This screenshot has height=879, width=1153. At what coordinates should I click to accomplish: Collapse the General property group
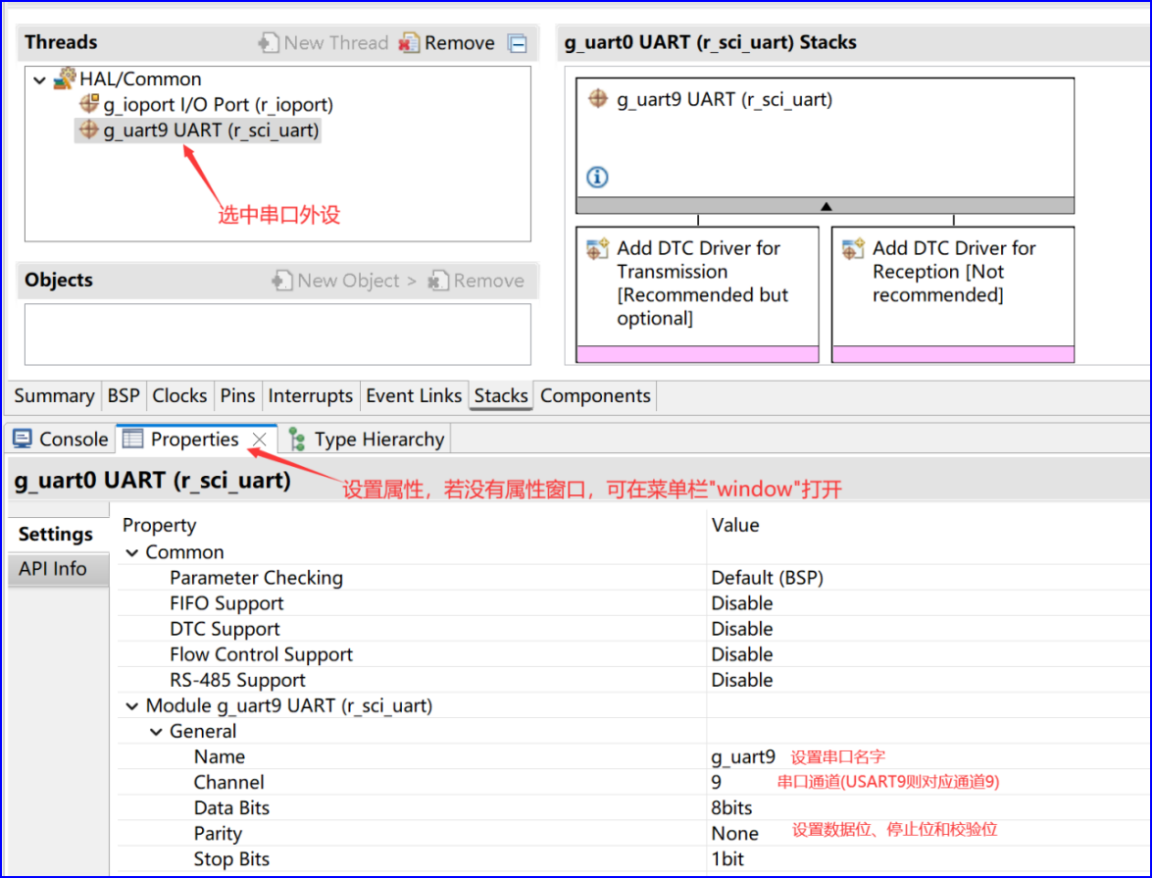pyautogui.click(x=157, y=732)
